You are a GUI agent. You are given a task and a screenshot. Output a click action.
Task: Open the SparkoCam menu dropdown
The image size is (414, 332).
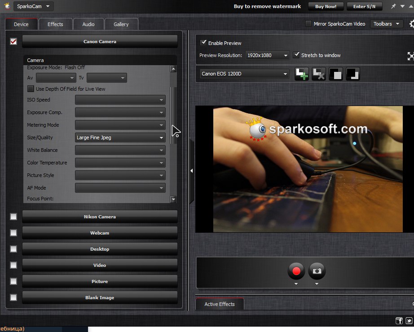(x=33, y=6)
